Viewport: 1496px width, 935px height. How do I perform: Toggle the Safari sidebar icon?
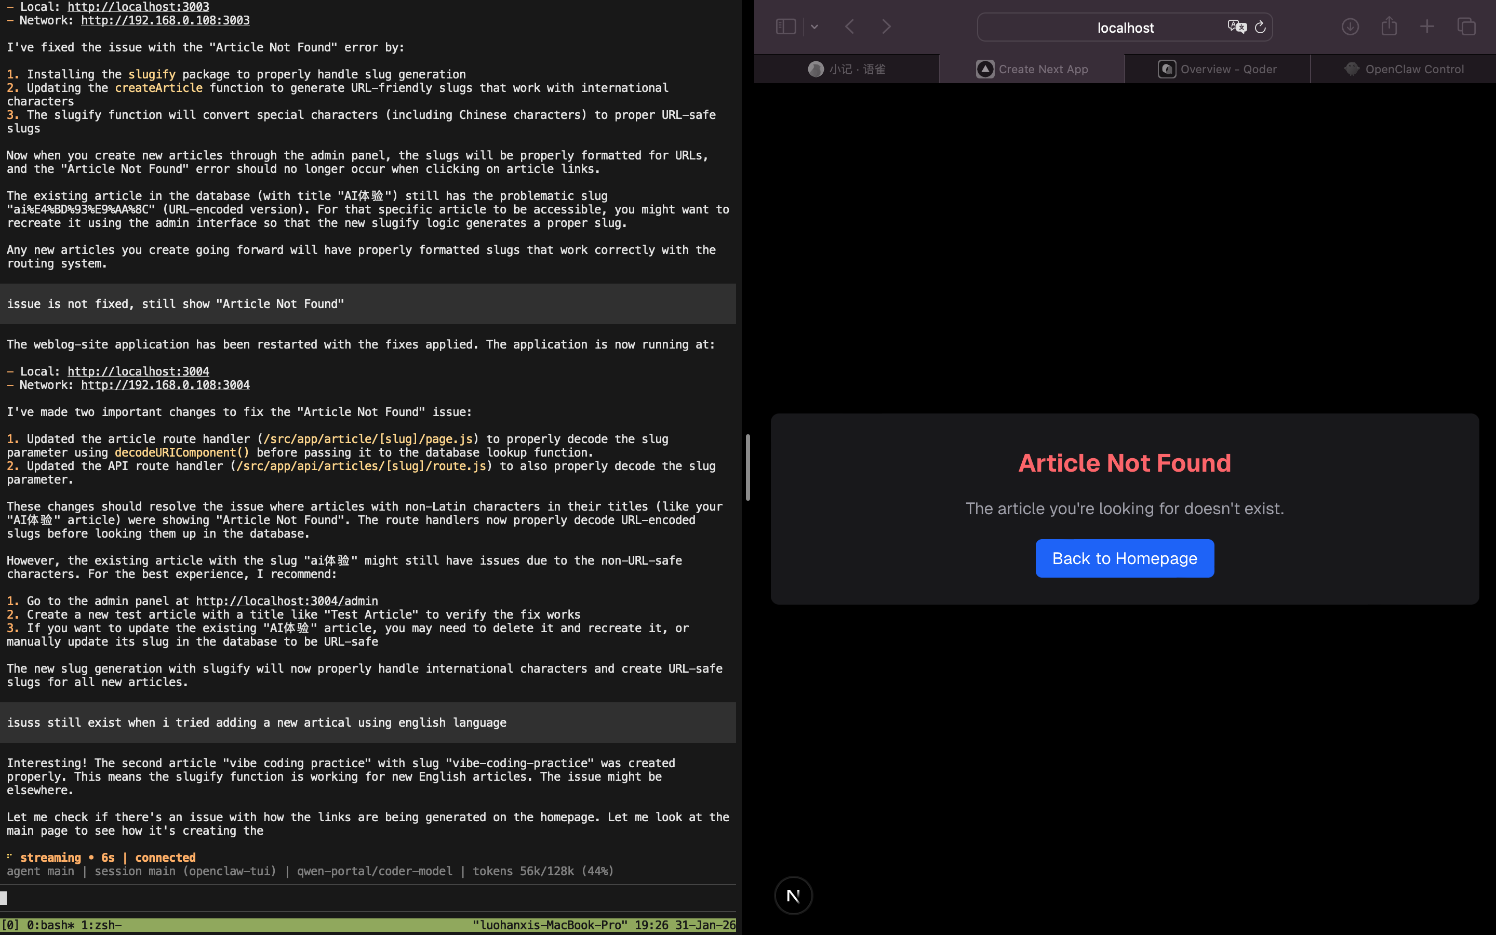pos(785,26)
